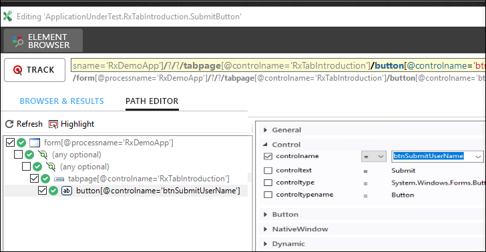Select the second (any optional) node
The width and height of the screenshot is (486, 252).
[x=85, y=167]
